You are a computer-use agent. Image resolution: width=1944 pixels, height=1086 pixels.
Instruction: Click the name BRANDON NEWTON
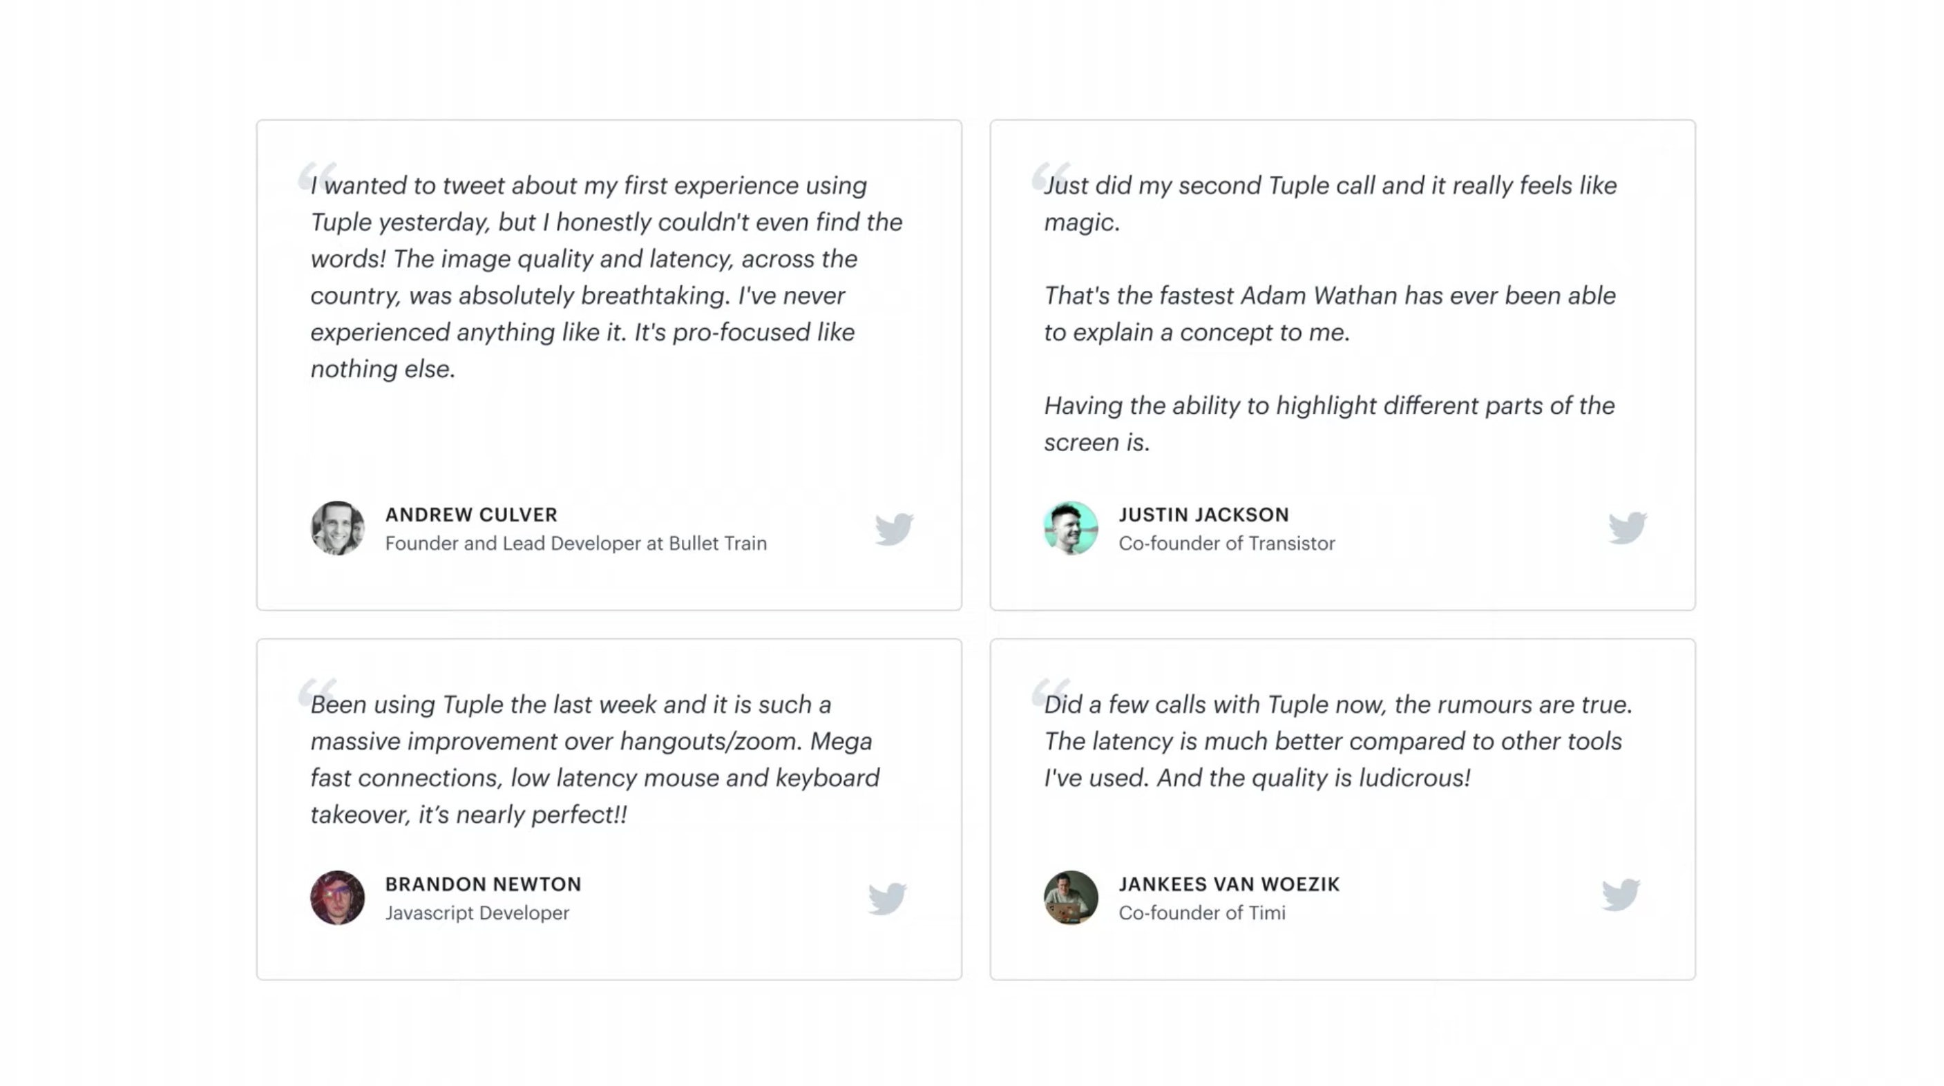click(483, 884)
